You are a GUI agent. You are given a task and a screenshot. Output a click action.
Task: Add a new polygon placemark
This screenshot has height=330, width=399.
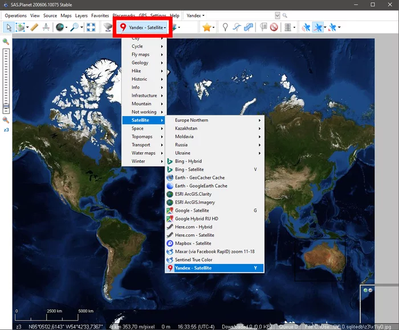(x=249, y=27)
